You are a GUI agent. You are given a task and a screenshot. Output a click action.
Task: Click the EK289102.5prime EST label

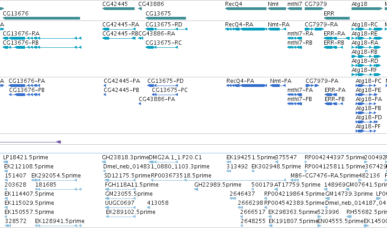tap(131, 212)
